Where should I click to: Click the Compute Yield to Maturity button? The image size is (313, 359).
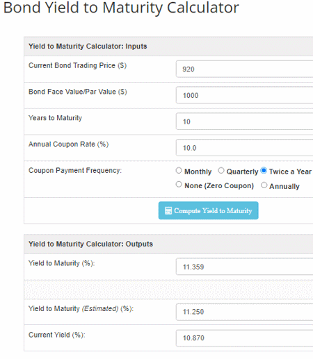pyautogui.click(x=208, y=210)
